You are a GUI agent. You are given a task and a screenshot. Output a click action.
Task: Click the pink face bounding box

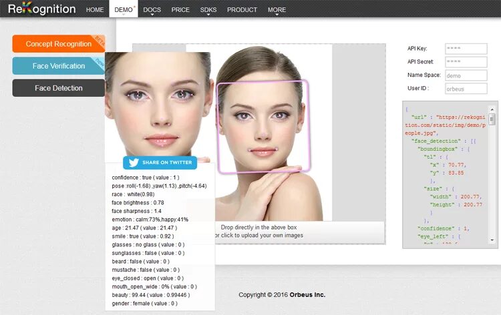(263, 127)
